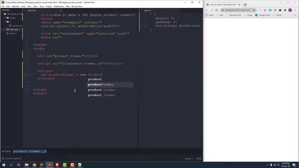
Task: Click the Chrome tab 'How to make a 360 degree'
Action: [223, 5]
